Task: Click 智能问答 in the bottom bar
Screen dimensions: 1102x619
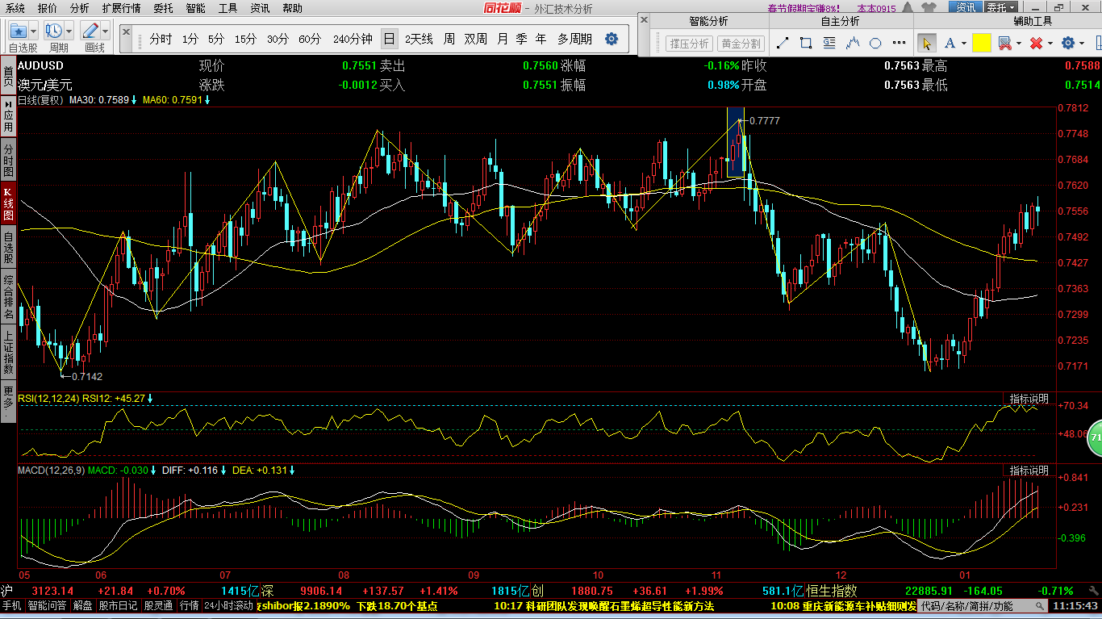Action: point(47,605)
